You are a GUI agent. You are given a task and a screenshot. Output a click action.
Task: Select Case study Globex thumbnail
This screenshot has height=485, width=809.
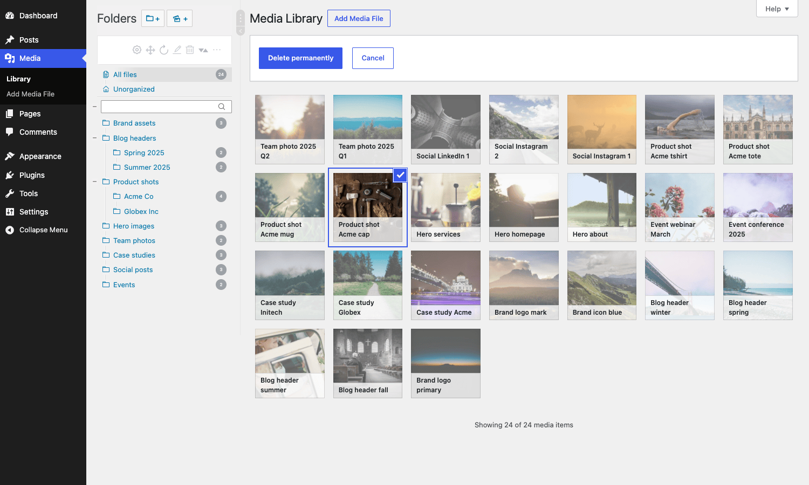368,285
